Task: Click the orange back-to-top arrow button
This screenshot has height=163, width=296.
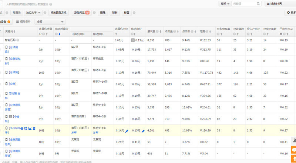Action: [x=293, y=159]
